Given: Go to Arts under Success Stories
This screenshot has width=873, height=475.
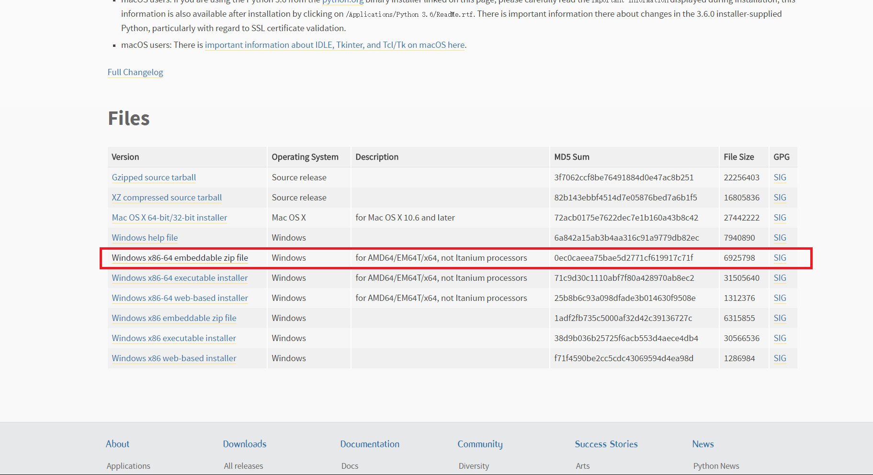Looking at the screenshot, I should click(583, 466).
